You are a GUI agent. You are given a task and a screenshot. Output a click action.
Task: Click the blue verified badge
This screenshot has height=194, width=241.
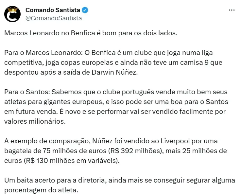tap(85, 10)
